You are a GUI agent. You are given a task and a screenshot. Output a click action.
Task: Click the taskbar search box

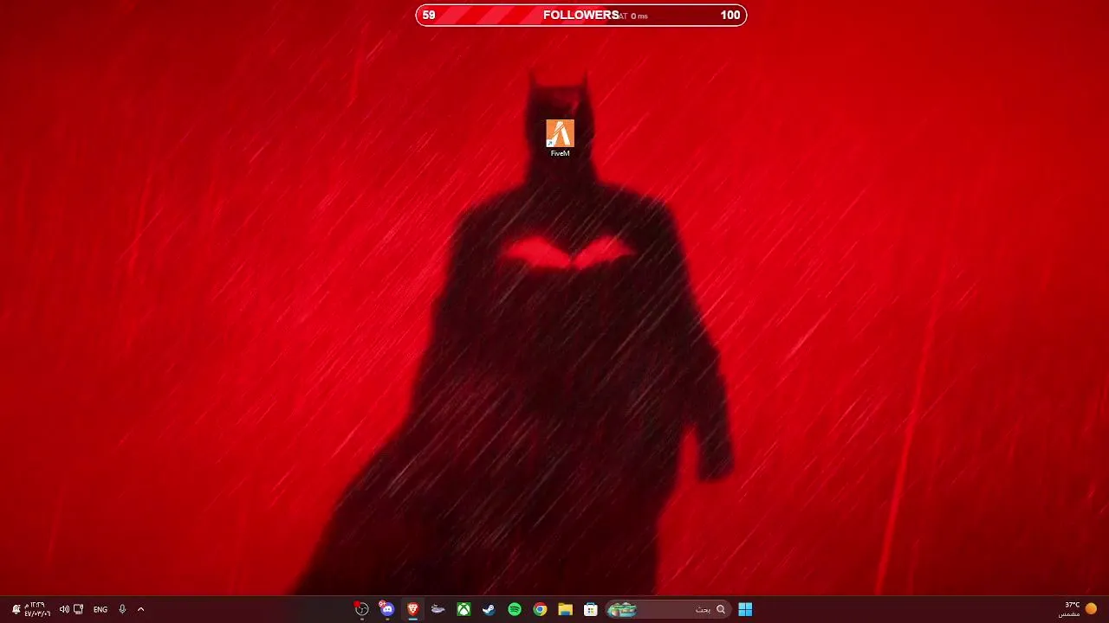point(667,609)
